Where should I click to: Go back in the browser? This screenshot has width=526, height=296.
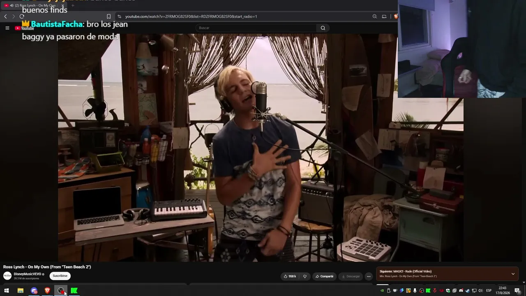[x=5, y=16]
